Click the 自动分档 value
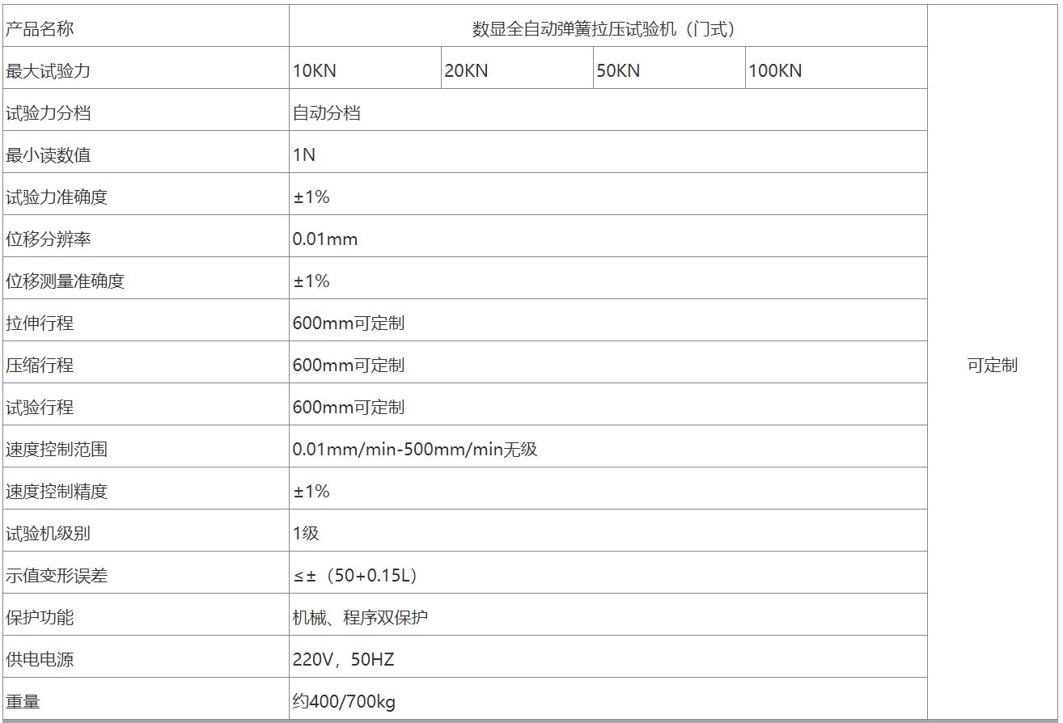The image size is (1063, 723). tap(327, 113)
